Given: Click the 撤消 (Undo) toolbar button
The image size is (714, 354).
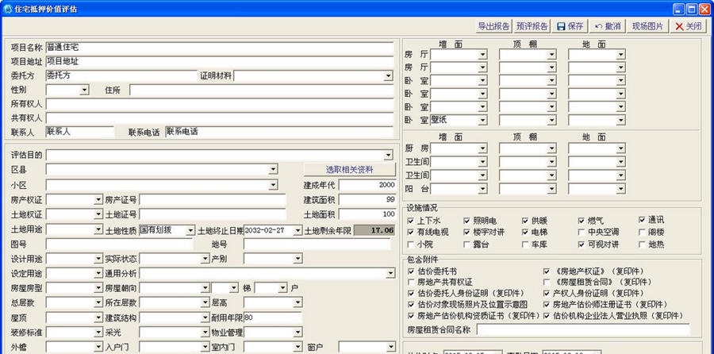Looking at the screenshot, I should (608, 26).
